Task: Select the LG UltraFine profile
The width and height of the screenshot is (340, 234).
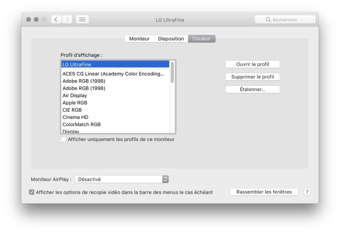Action: click(115, 65)
